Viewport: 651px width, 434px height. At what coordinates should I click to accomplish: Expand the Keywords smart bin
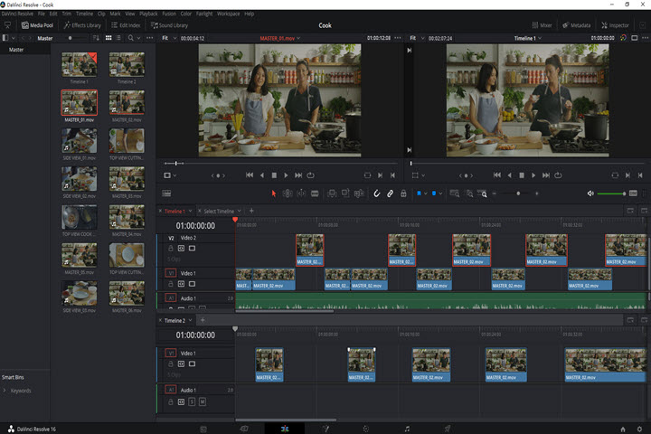coord(5,391)
